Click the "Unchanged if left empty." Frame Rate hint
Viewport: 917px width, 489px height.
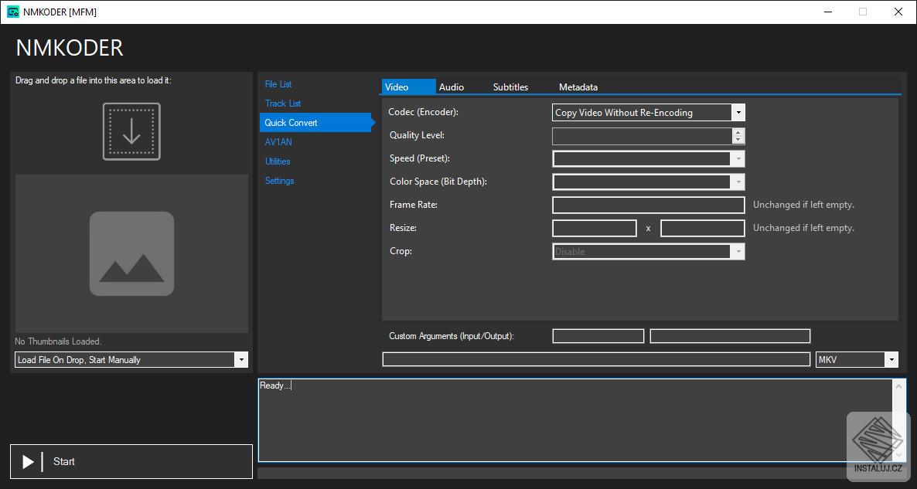click(x=803, y=205)
